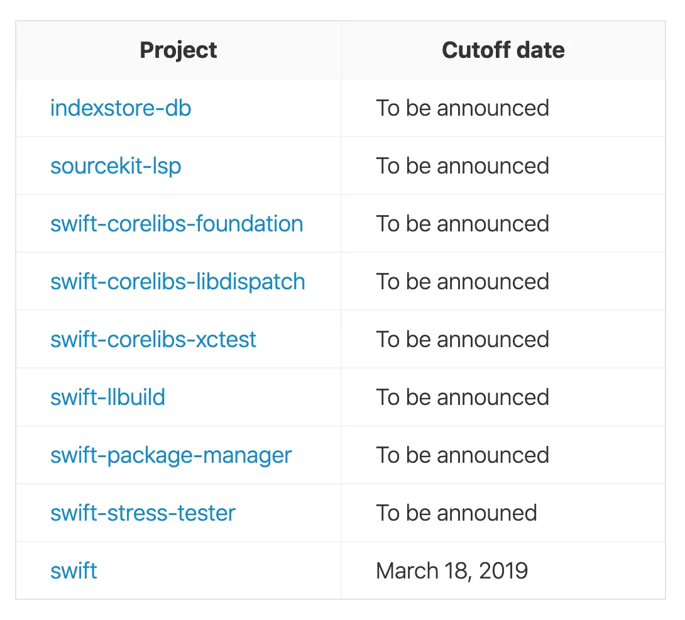Go to the swift-corelibs-libdispatch link
The image size is (685, 620).
click(x=178, y=282)
